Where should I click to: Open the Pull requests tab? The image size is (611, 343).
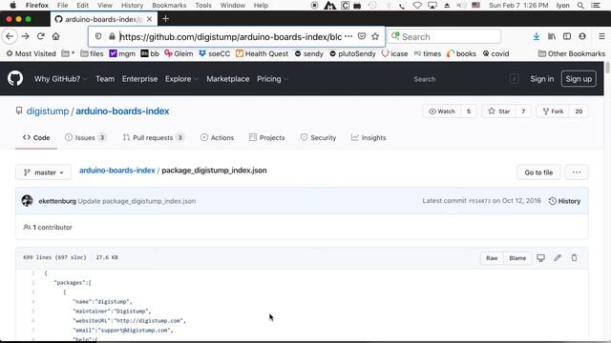153,137
